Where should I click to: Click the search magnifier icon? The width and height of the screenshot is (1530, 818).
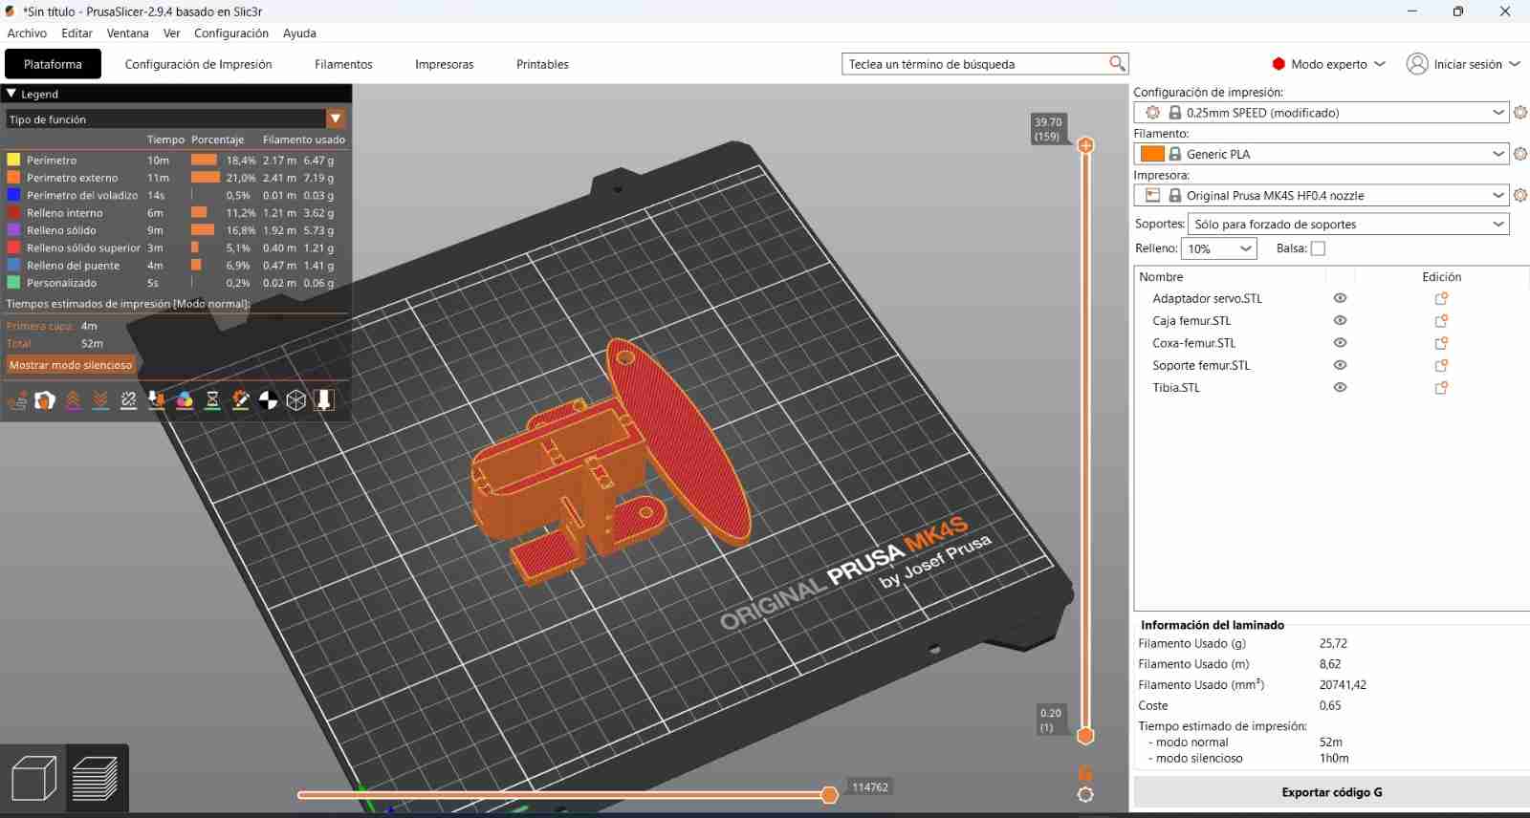pos(1117,64)
